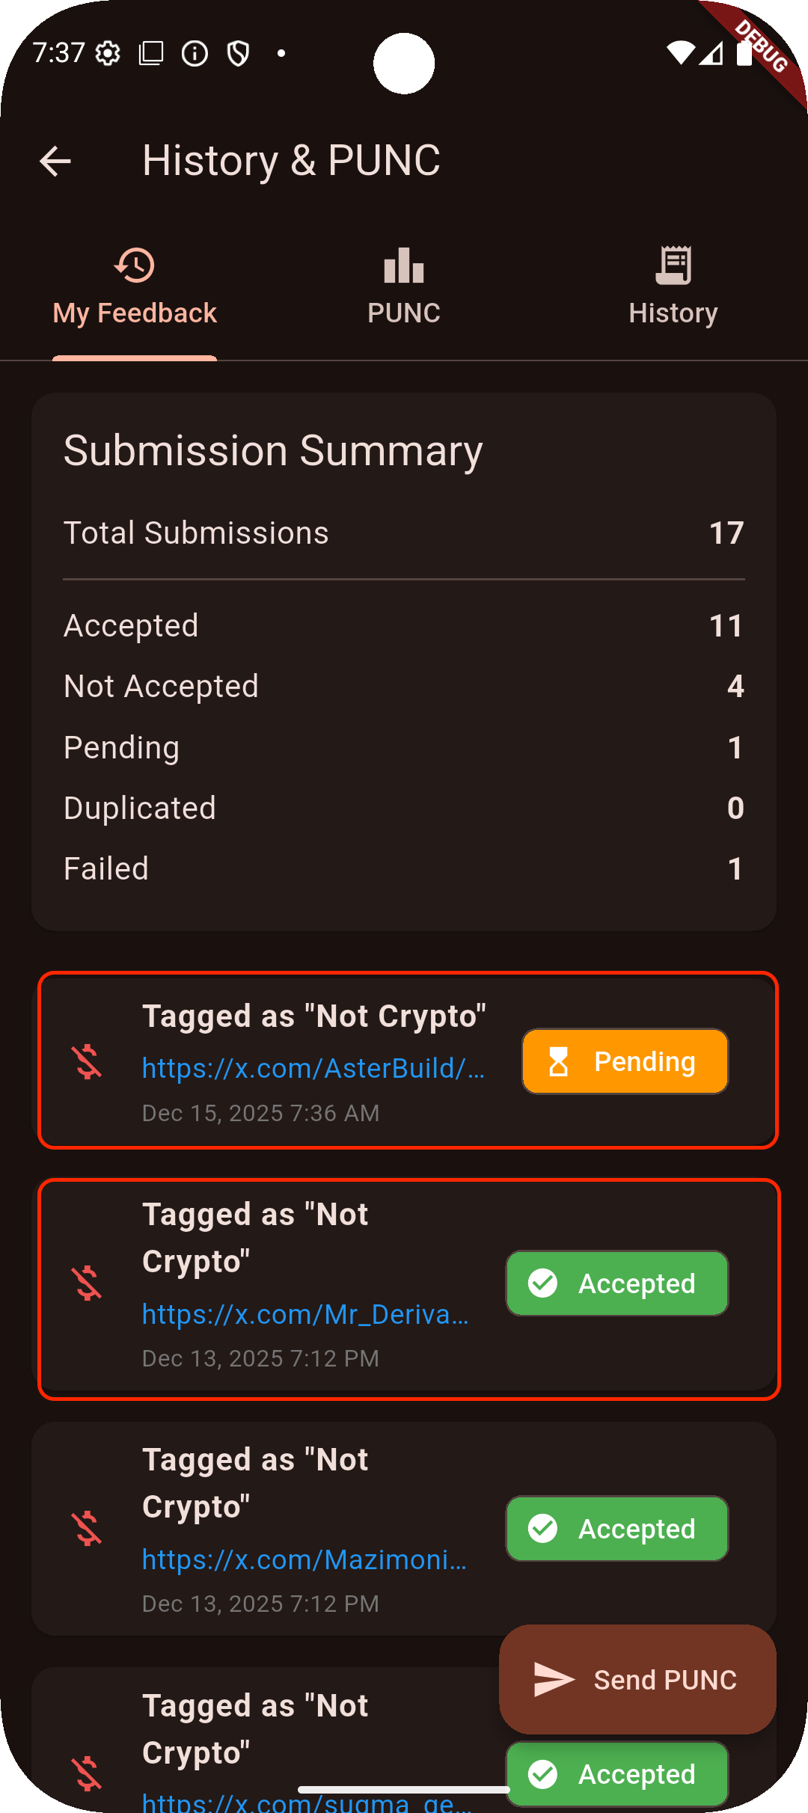The image size is (808, 1813).
Task: Click the History receipt icon
Action: click(673, 266)
